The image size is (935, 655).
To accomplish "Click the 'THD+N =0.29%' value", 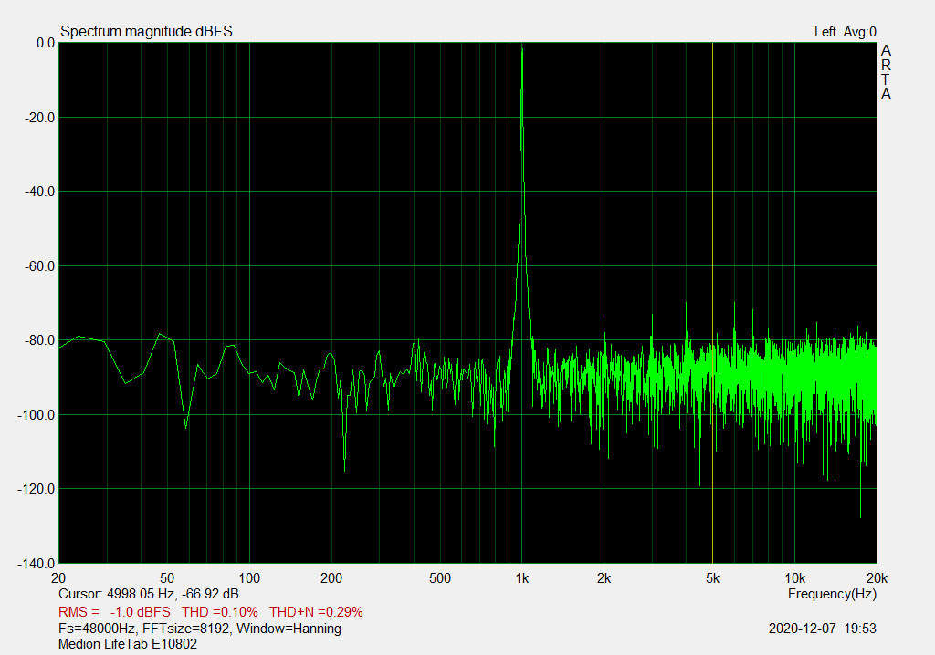I will [316, 612].
